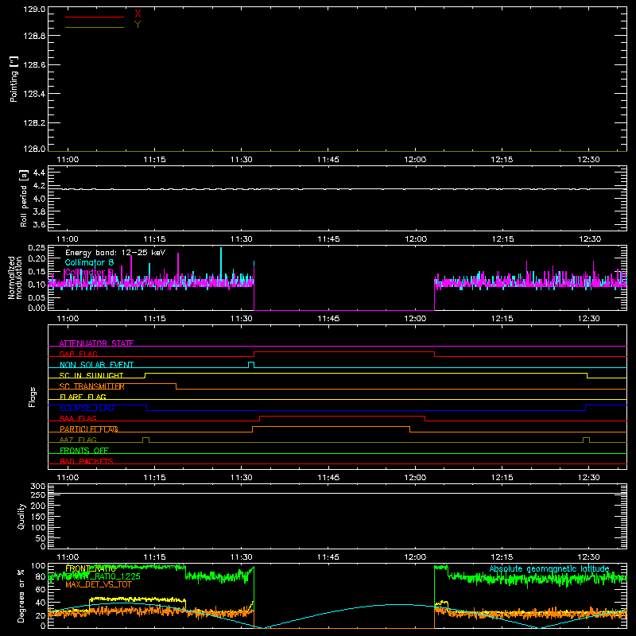Viewport: 636px width, 636px height.
Task: Click the BAD_PACKETS label
Action: point(87,462)
